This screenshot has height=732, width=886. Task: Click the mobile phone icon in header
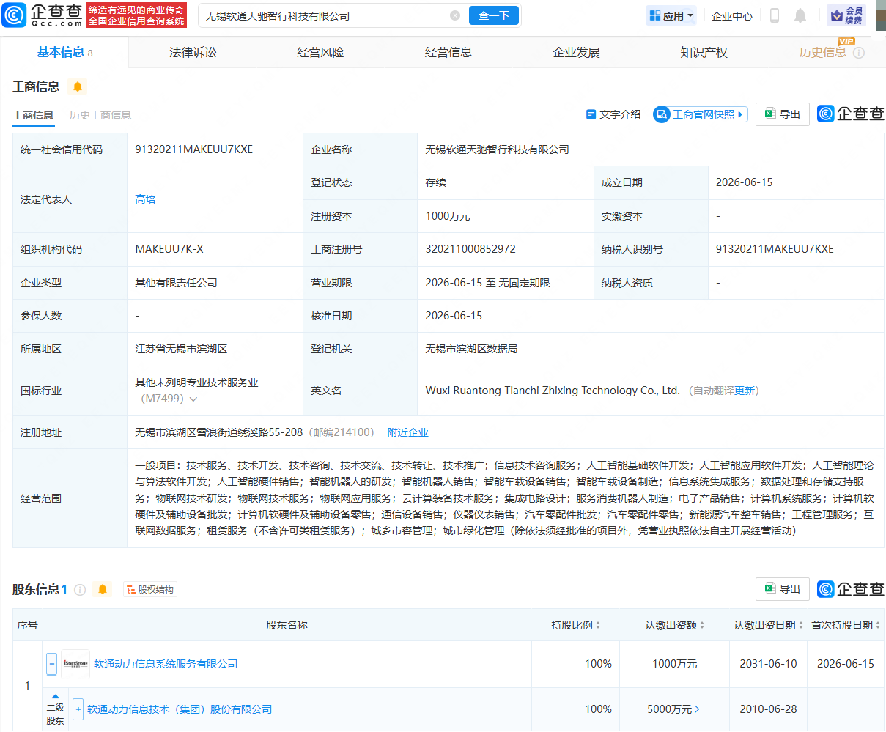(775, 15)
